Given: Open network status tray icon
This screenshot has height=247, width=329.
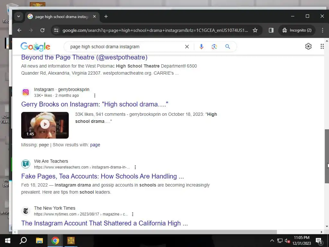Looking at the screenshot, I should [280, 241].
